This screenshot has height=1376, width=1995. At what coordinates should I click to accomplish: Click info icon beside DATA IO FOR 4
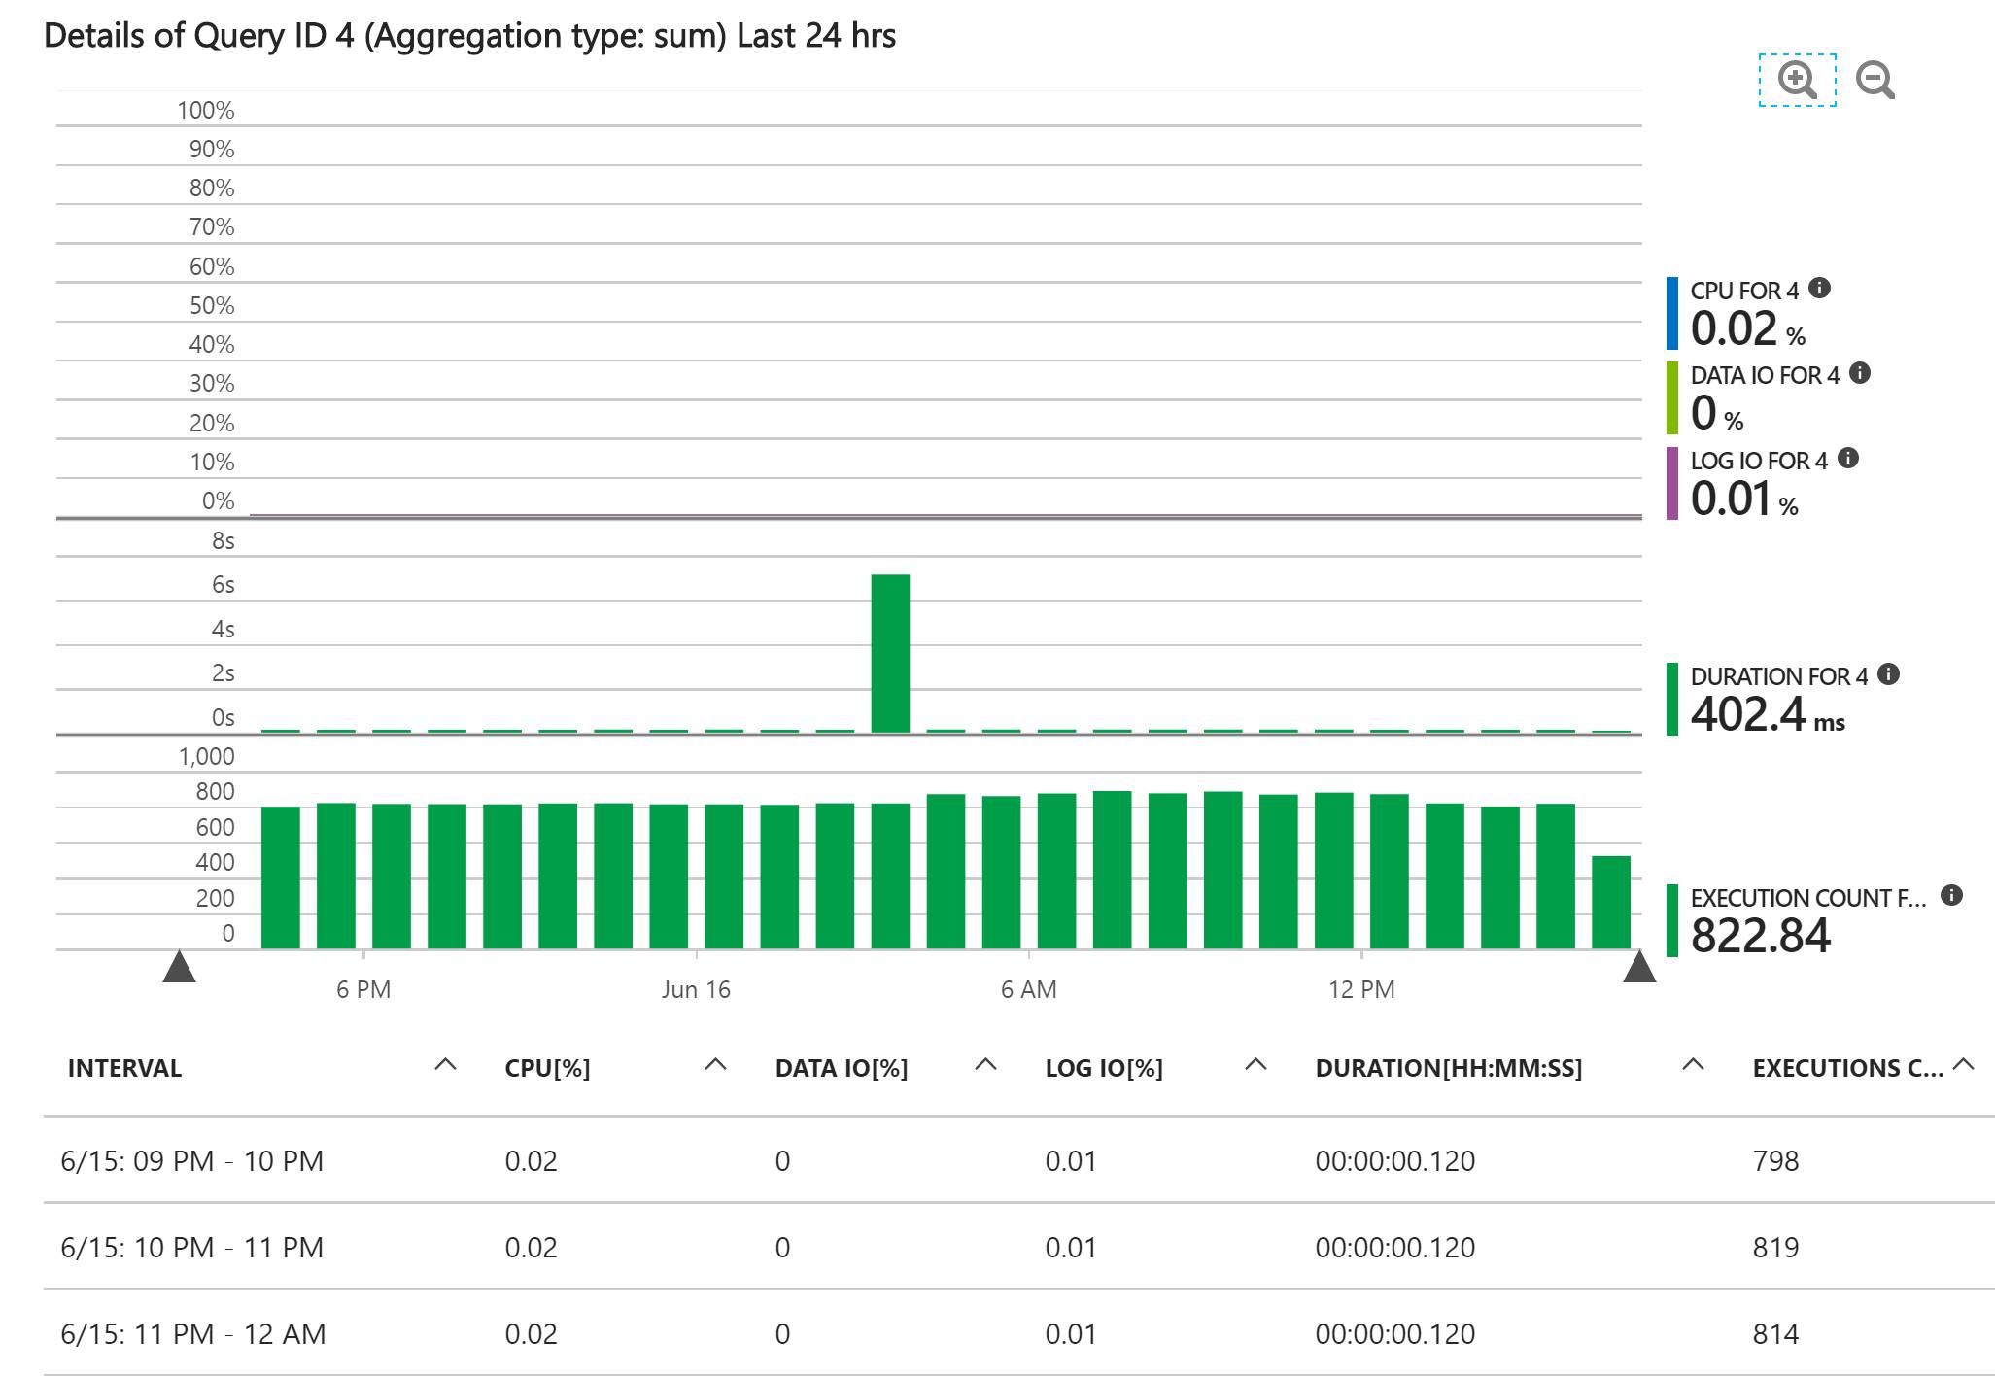tap(1860, 373)
